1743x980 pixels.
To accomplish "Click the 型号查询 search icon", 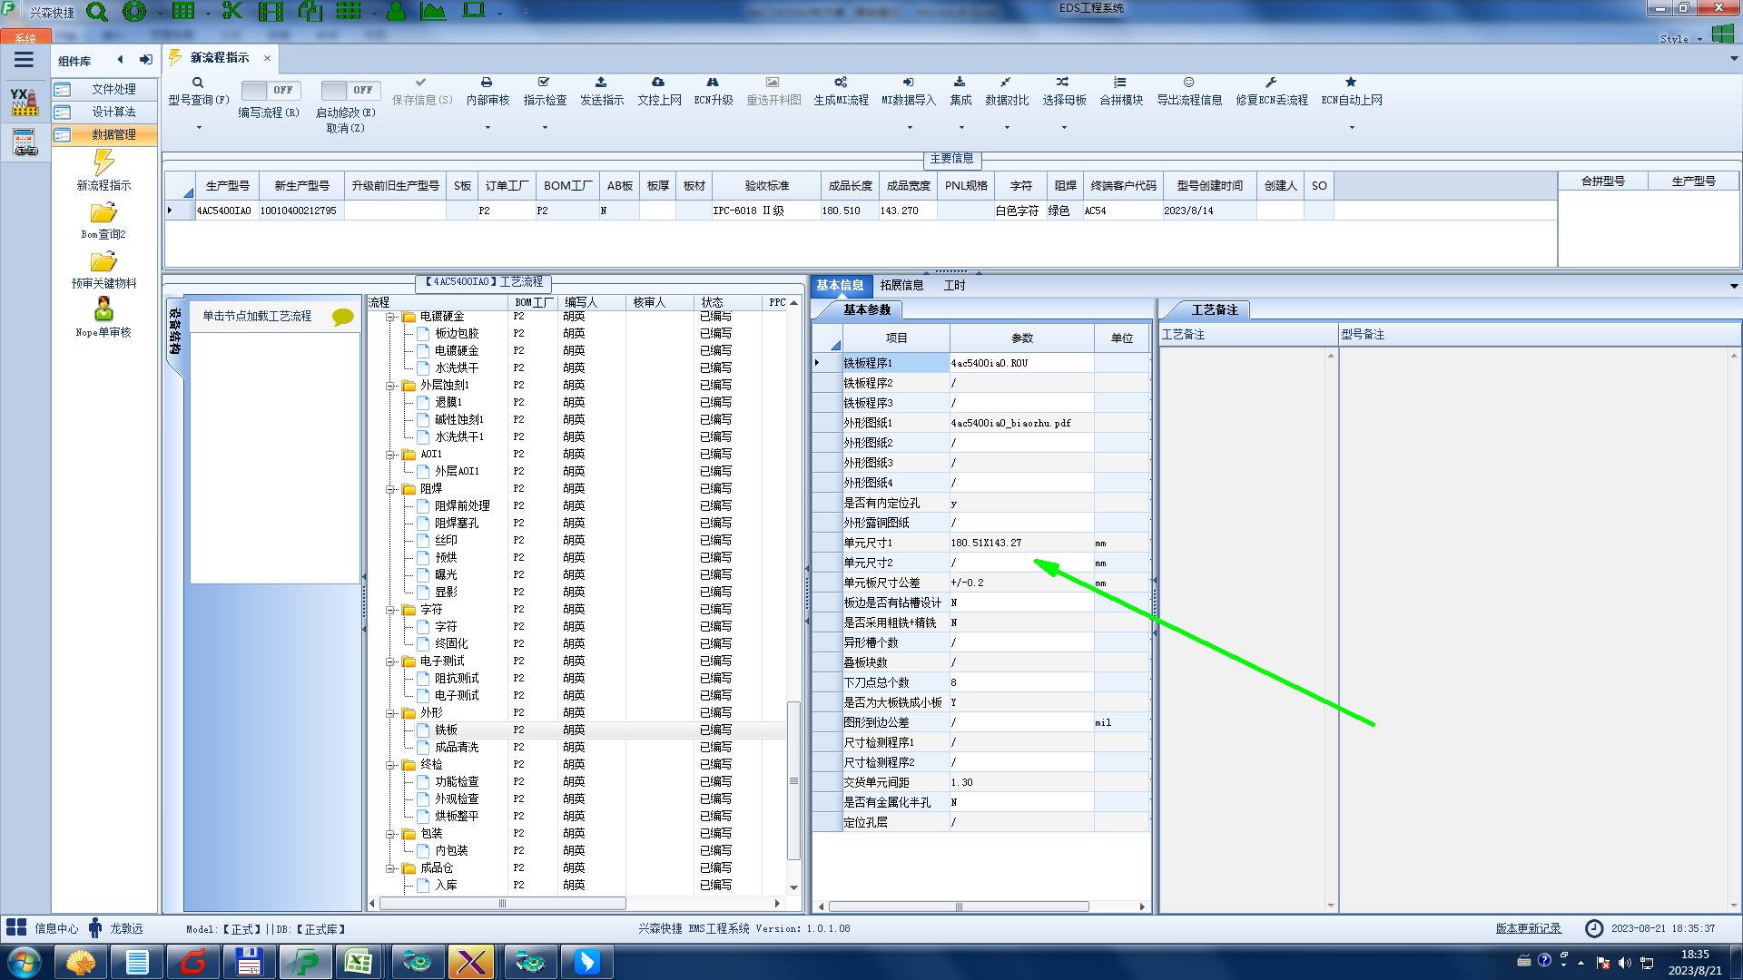I will tap(198, 83).
